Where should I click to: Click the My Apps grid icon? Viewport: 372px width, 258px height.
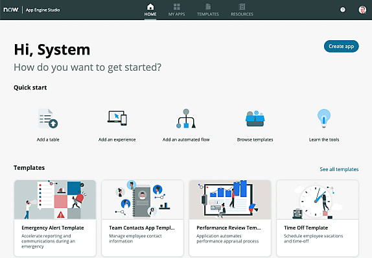click(x=177, y=6)
